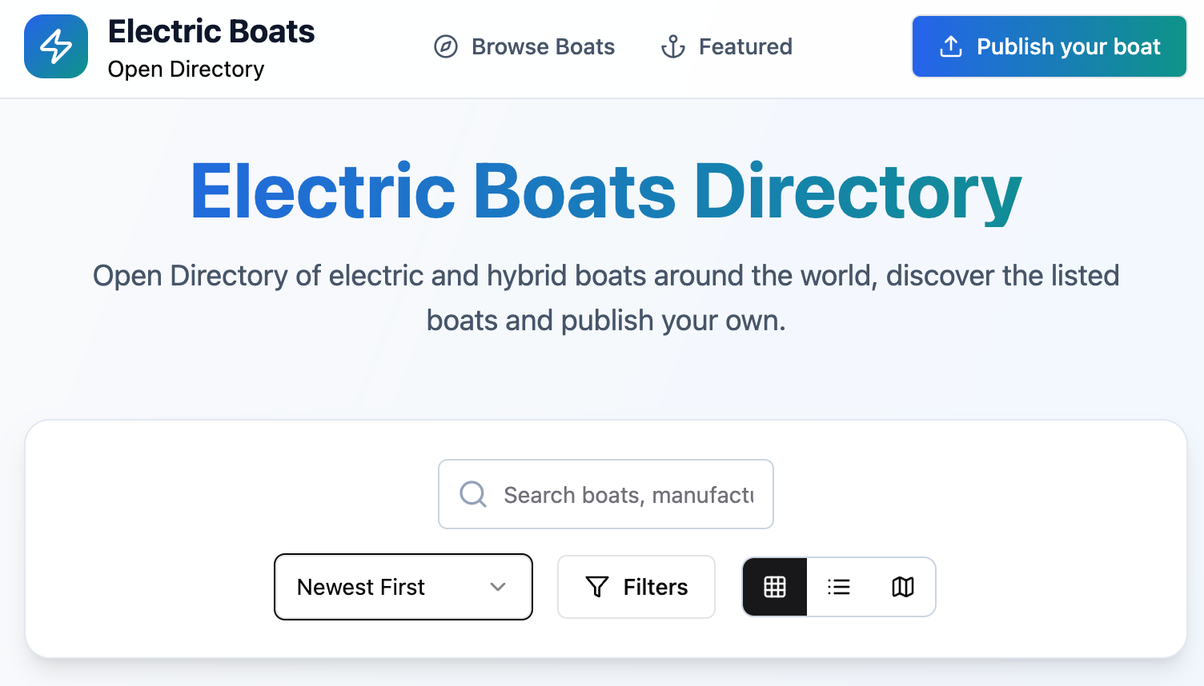Click the Open Directory subtitle in header
The width and height of the screenshot is (1204, 686).
click(186, 70)
